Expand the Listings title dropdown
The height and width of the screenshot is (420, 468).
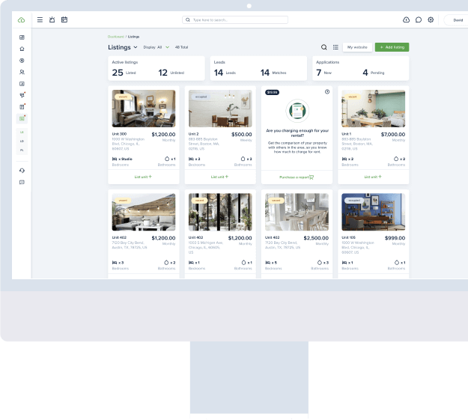coord(136,47)
